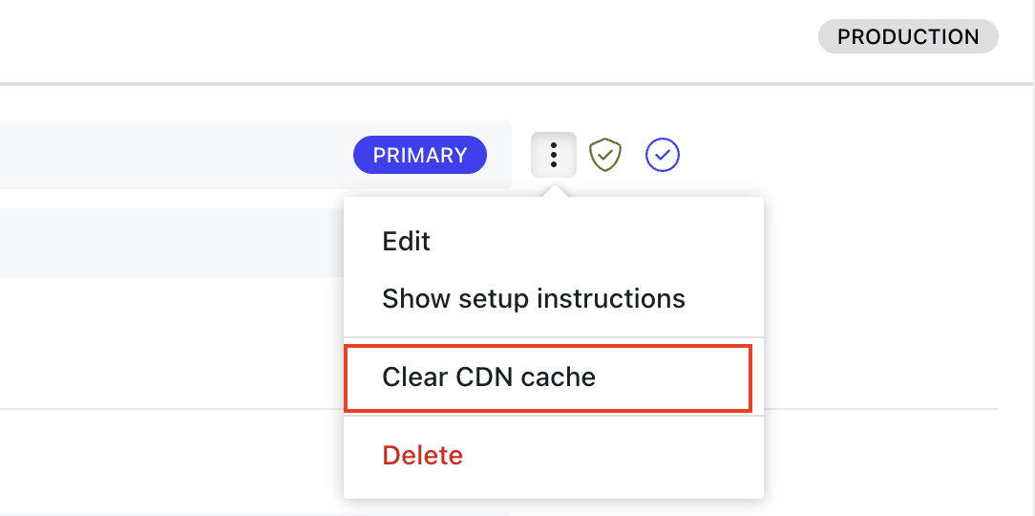
Task: Click the blue circled checkmark icon
Action: (662, 155)
